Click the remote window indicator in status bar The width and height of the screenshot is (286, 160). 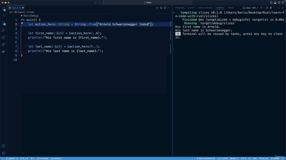pos(2,158)
